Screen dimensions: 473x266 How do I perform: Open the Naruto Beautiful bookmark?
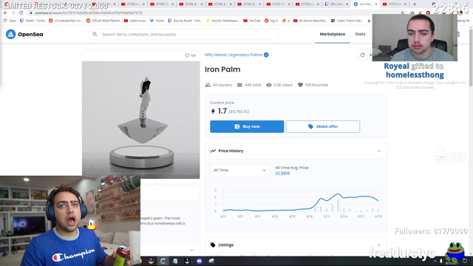310,21
